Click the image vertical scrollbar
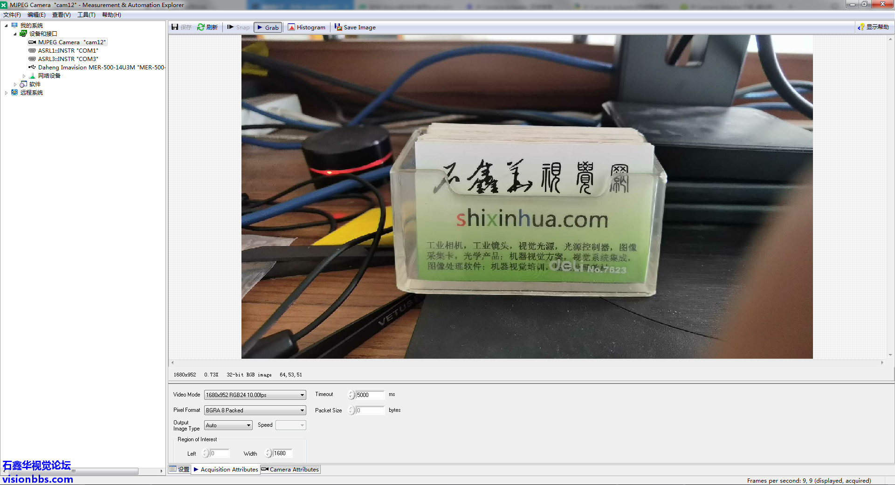The width and height of the screenshot is (895, 485). coord(890,197)
